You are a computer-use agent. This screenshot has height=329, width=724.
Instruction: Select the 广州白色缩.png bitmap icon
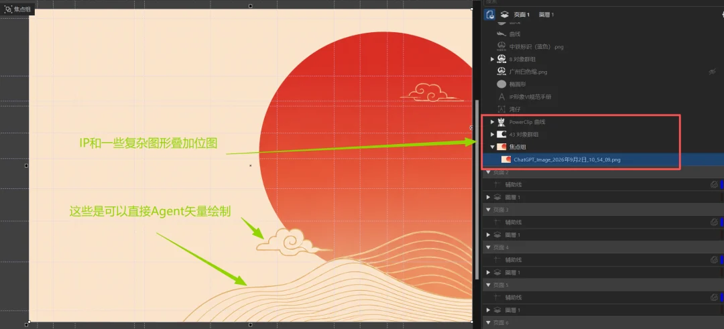click(x=501, y=72)
